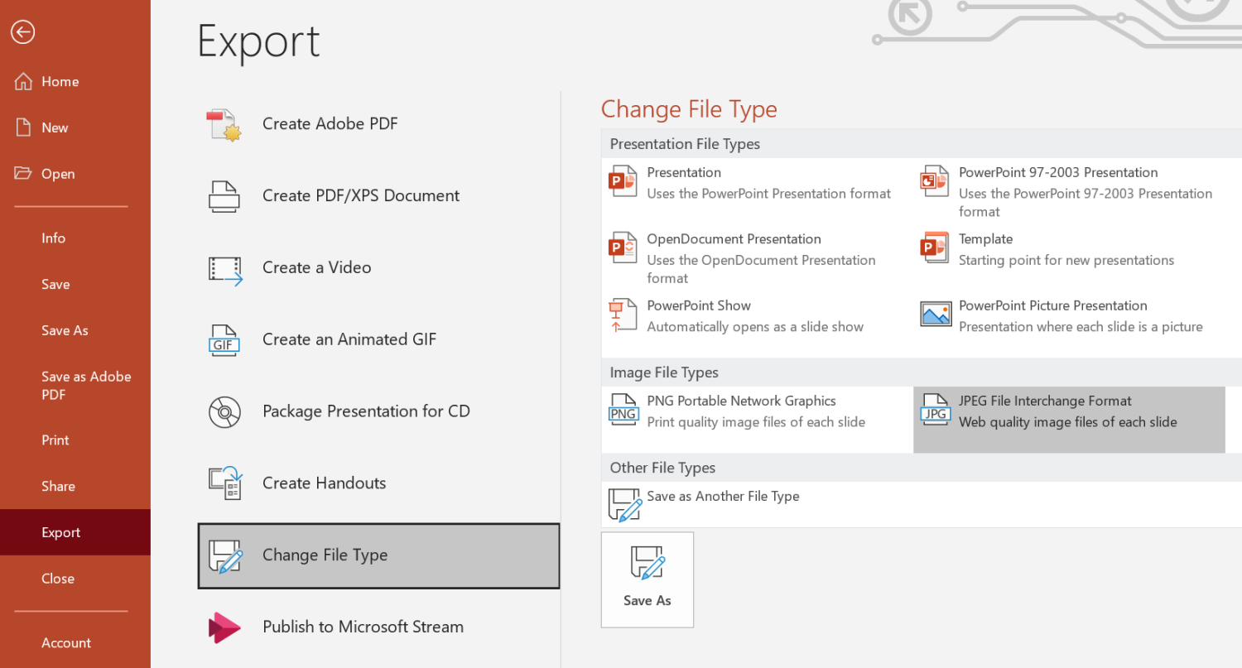Select the PNG Portable Network Graphics icon
Screen dimensions: 1242x668
coord(623,410)
